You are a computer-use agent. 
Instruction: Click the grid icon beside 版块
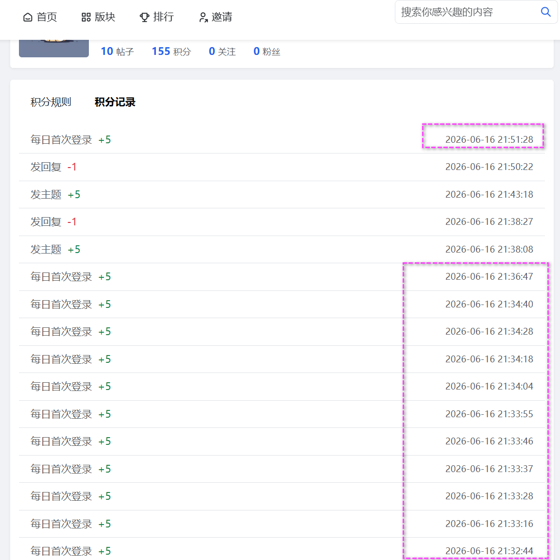86,17
